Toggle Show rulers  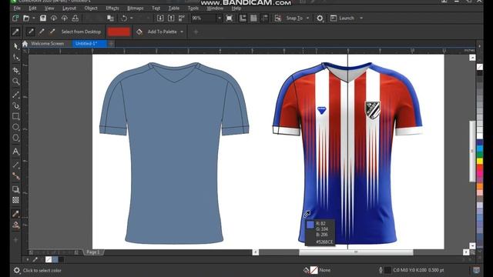click(243, 18)
